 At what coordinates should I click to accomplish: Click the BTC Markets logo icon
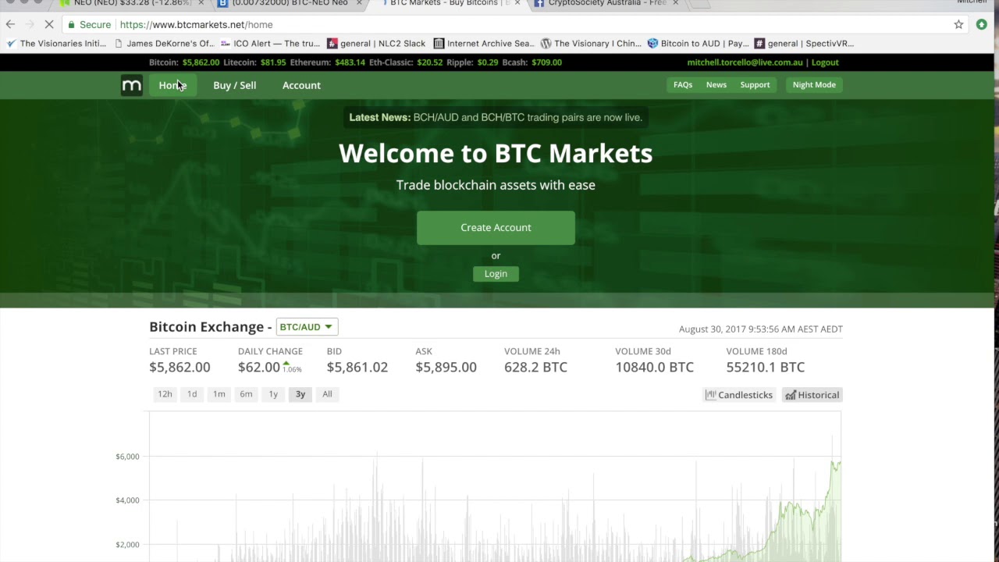click(x=132, y=85)
